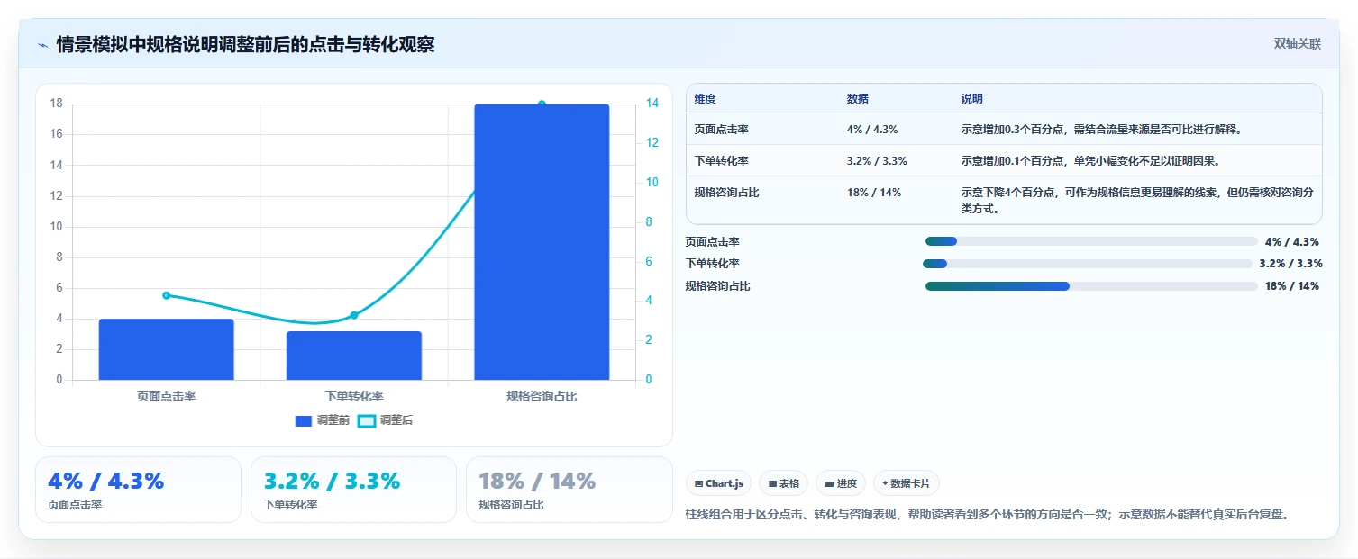
Task: Click the icon inside the Chart.js chip
Action: [698, 483]
